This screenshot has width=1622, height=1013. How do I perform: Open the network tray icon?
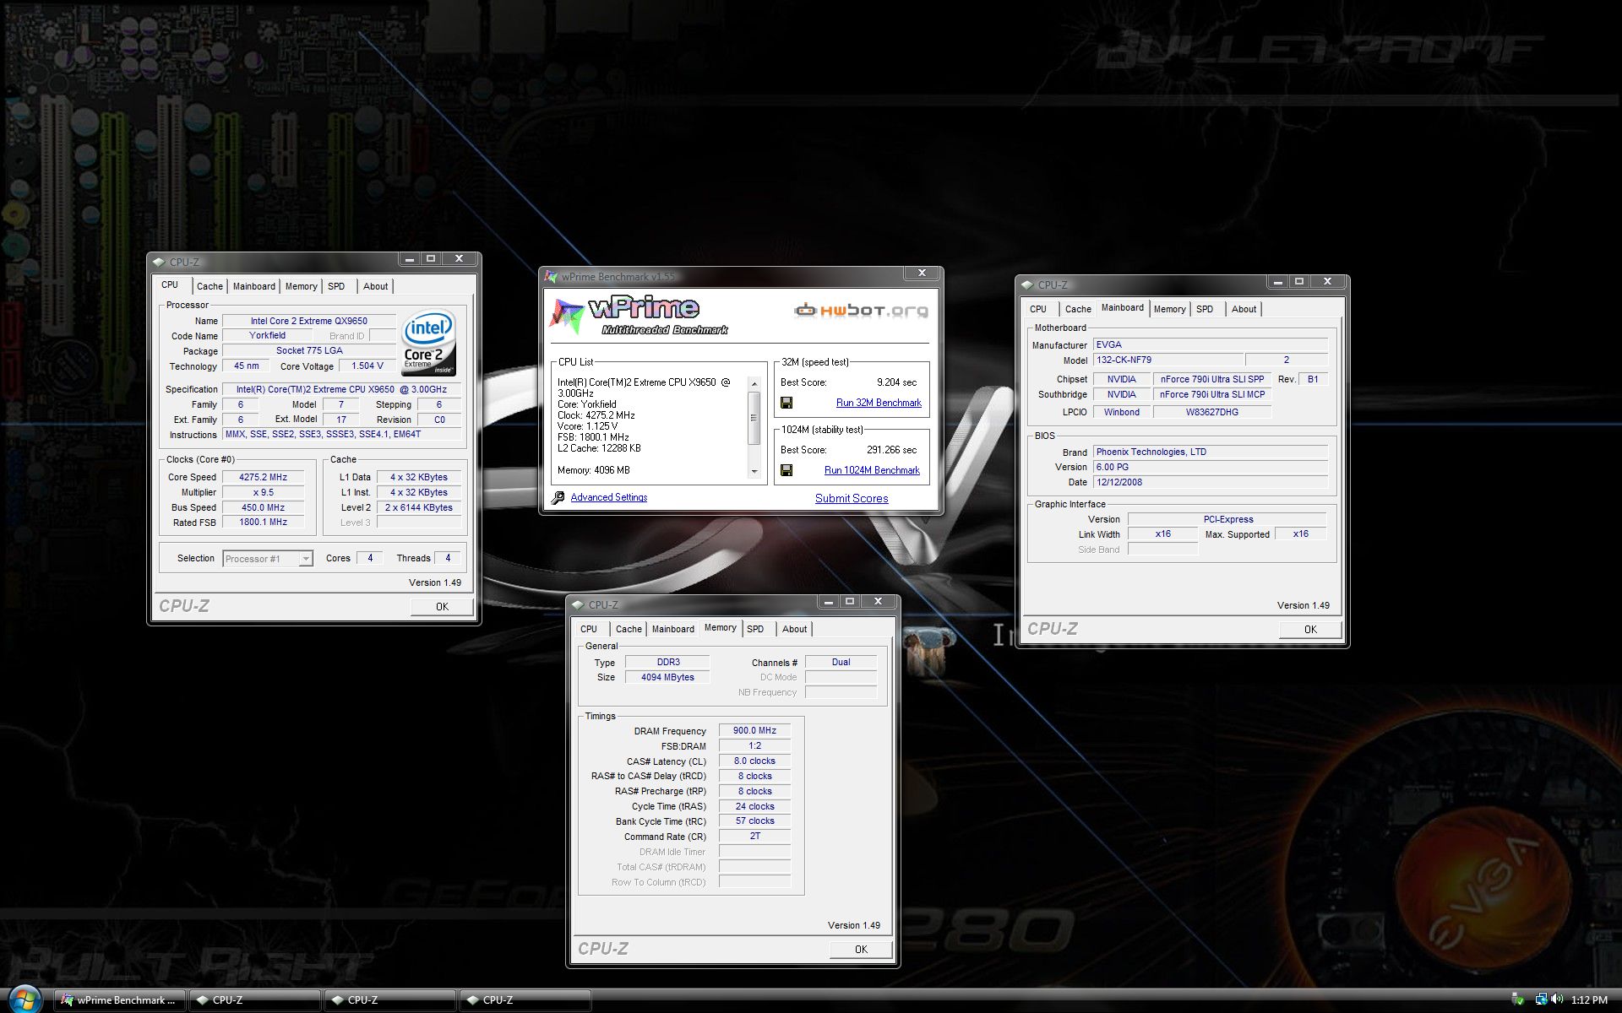[1541, 999]
